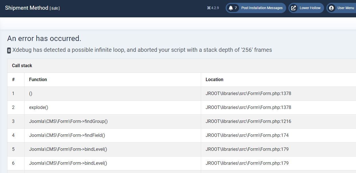This screenshot has width=356, height=173.
Task: Click the 'Call stack' table caption
Action: pyautogui.click(x=22, y=65)
